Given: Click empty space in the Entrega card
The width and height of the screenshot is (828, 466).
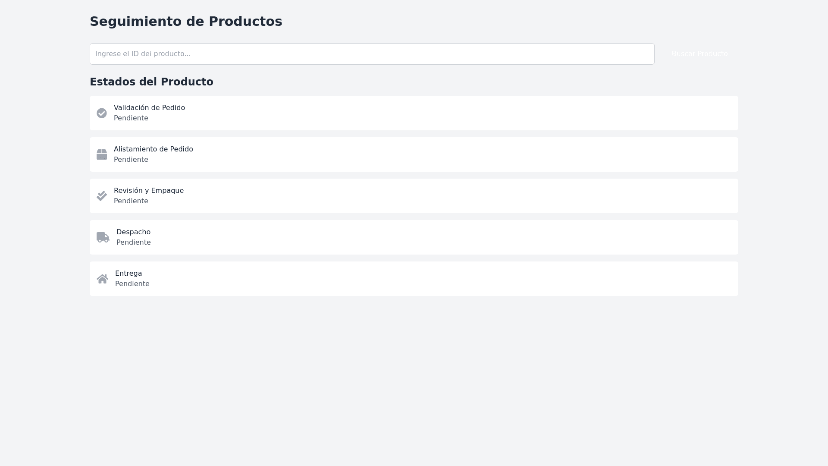Looking at the screenshot, I should tap(431, 279).
